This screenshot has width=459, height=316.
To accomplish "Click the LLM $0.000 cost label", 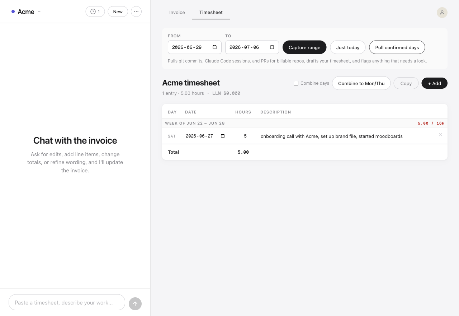I will (x=226, y=93).
